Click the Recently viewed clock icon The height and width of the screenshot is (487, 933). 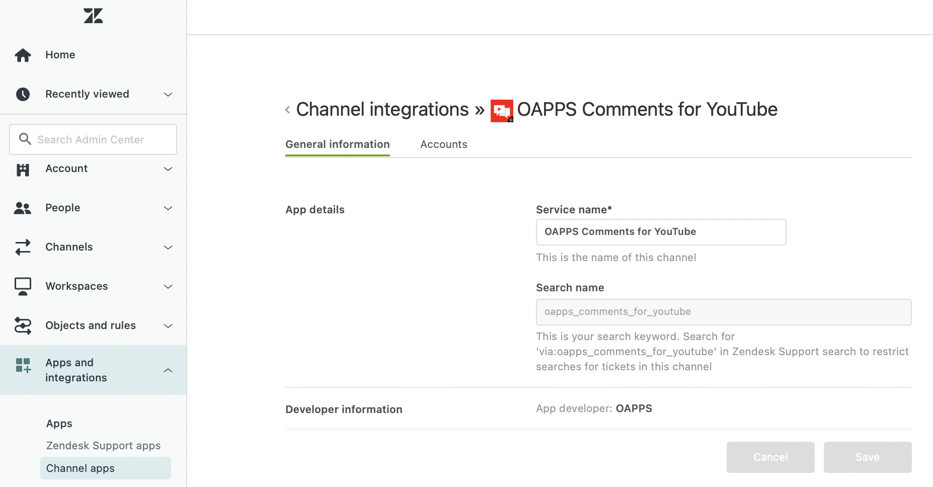click(23, 94)
